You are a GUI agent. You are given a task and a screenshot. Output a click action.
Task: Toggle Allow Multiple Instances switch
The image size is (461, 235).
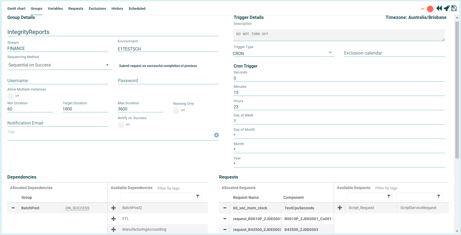click(x=14, y=96)
